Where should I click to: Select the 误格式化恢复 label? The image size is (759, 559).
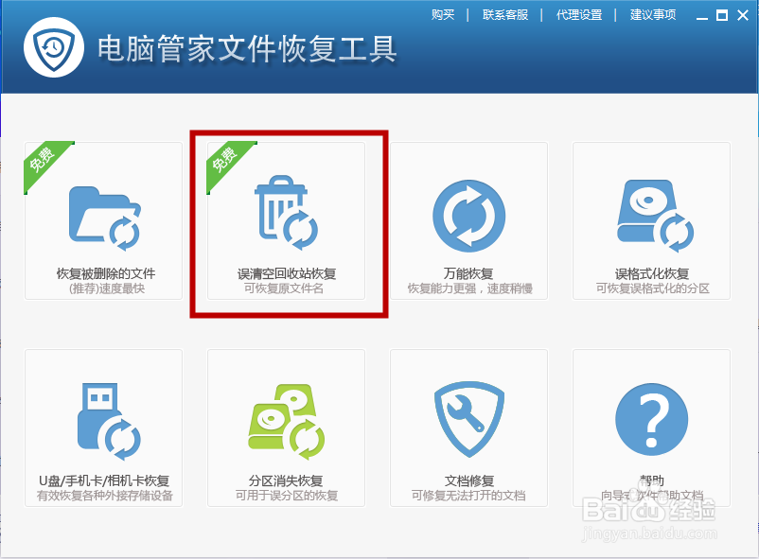pyautogui.click(x=651, y=273)
